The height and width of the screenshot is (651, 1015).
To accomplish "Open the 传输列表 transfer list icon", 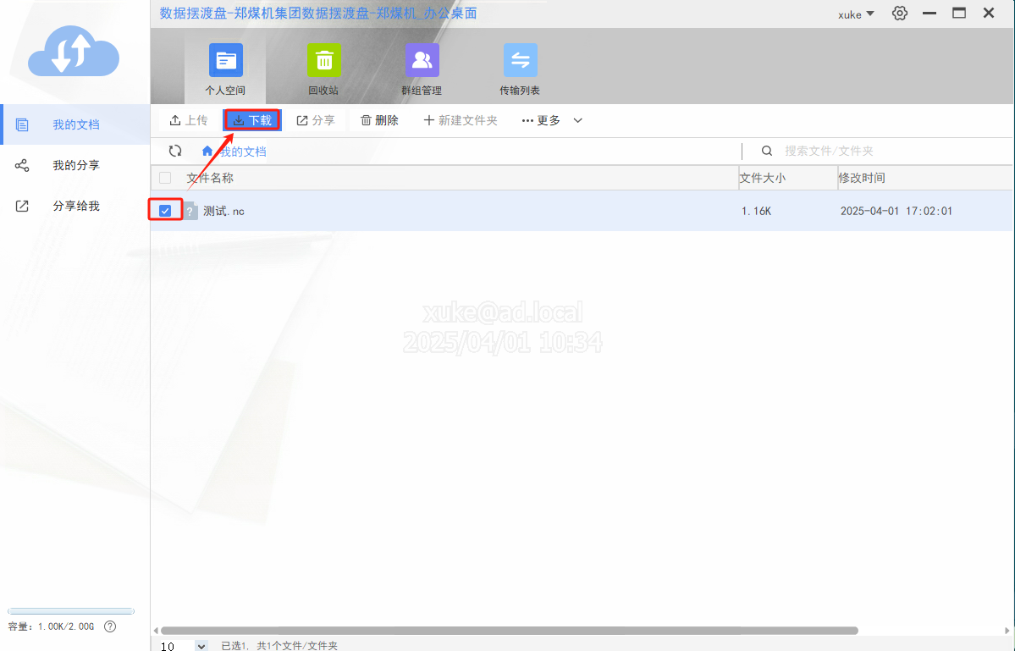I will (x=520, y=61).
